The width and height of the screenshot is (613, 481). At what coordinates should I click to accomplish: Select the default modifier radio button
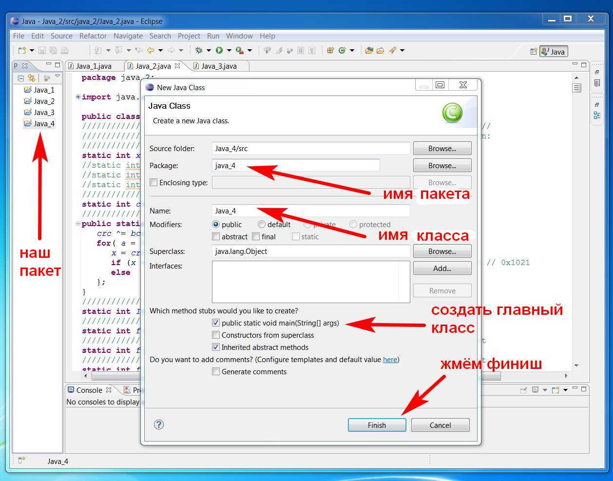click(262, 225)
